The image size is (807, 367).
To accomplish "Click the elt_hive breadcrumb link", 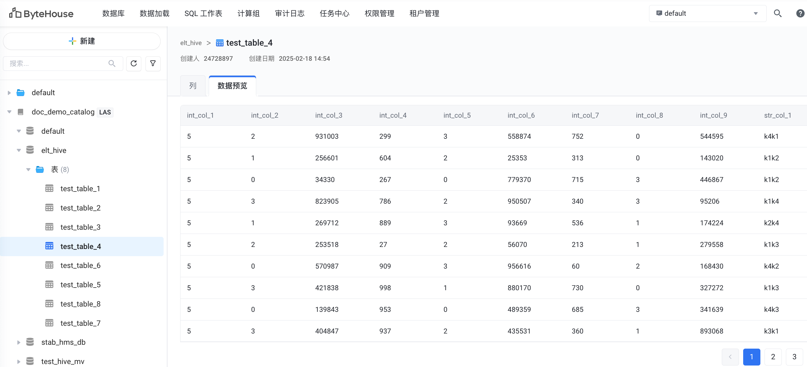I will click(191, 43).
